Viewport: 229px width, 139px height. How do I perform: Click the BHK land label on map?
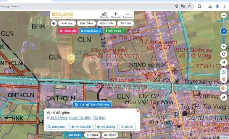point(39,26)
